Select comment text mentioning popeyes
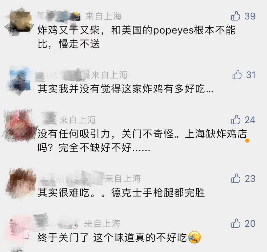267x252 pixels. [x=136, y=37]
